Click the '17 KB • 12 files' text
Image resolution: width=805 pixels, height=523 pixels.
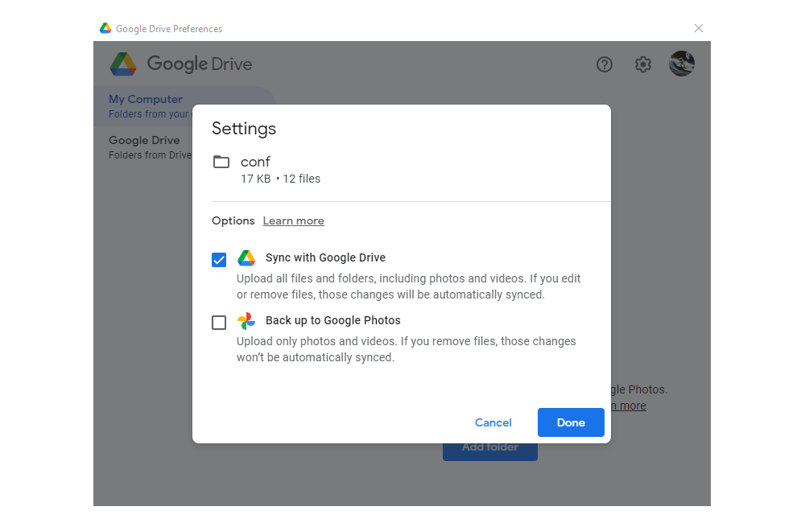[x=280, y=179]
